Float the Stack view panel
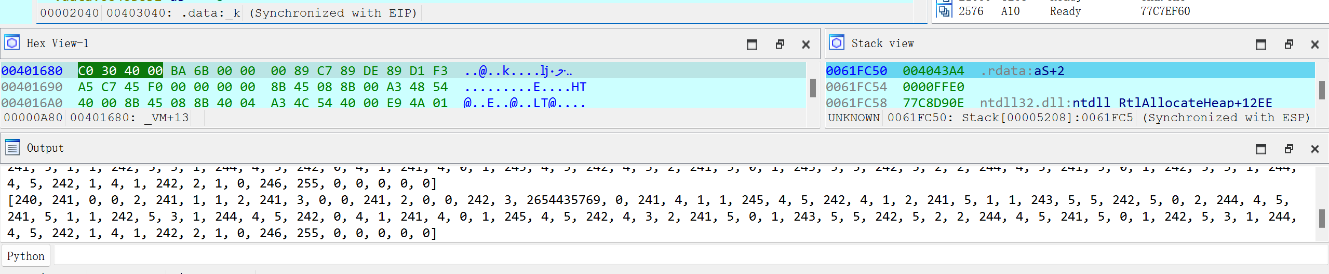This screenshot has height=274, width=1329. (x=1288, y=45)
